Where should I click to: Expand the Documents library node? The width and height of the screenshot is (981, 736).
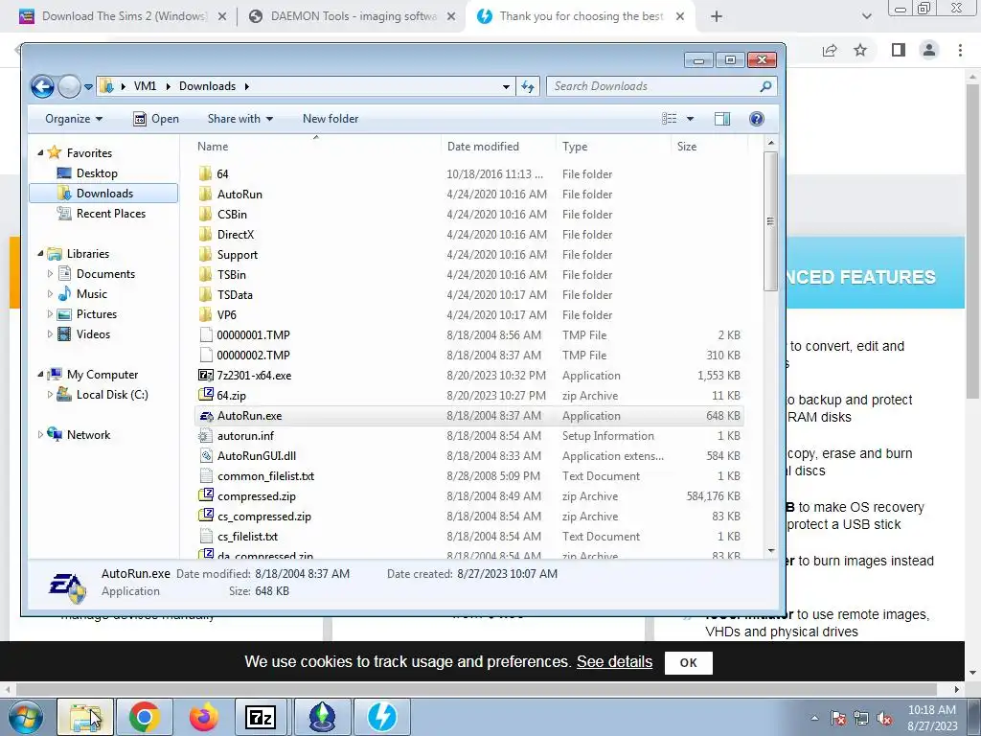pyautogui.click(x=50, y=273)
